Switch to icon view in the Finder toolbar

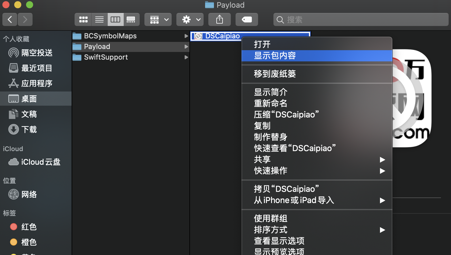pyautogui.click(x=83, y=19)
